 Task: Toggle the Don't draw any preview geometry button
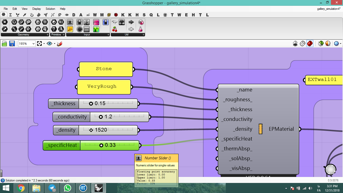tap(295, 44)
